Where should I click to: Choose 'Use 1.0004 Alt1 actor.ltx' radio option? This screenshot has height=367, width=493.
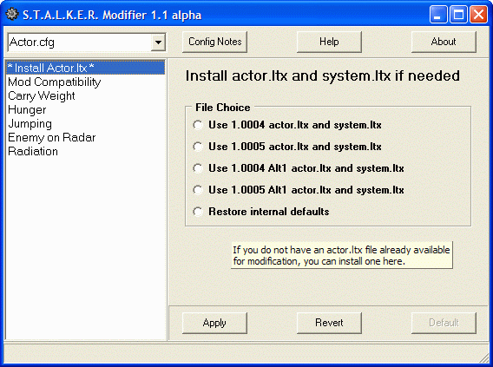198,168
